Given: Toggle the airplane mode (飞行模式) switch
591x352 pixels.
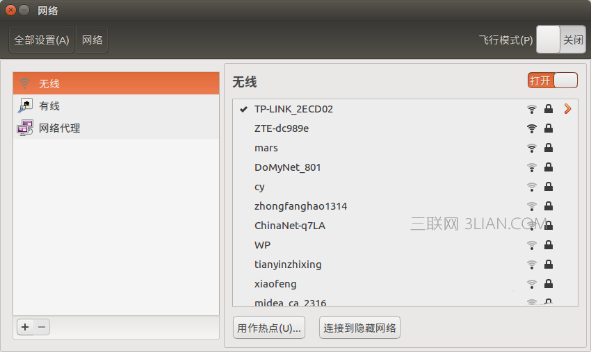Looking at the screenshot, I should pyautogui.click(x=561, y=40).
